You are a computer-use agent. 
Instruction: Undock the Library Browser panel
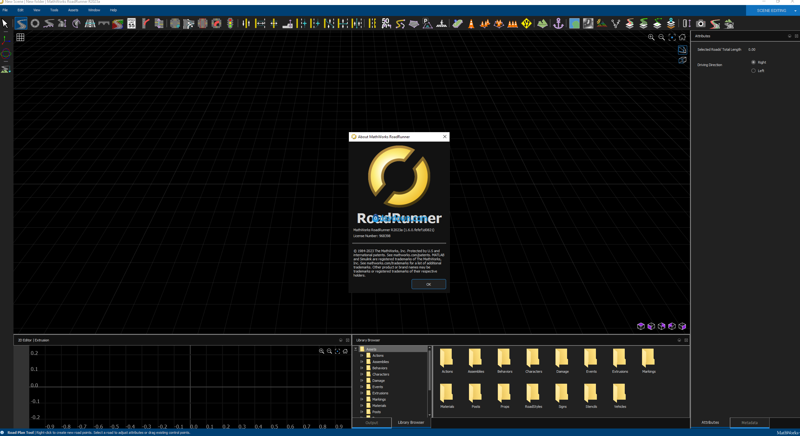(x=679, y=340)
